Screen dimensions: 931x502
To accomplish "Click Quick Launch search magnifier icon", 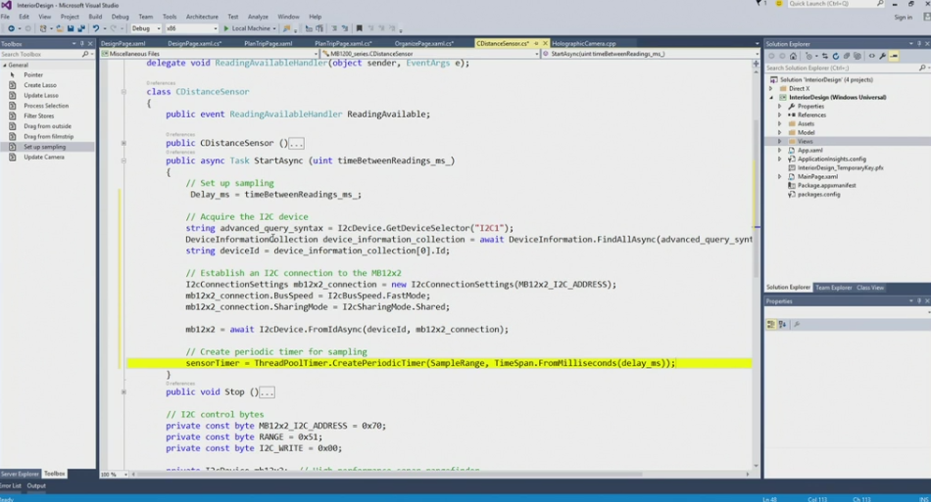I will click(x=880, y=4).
